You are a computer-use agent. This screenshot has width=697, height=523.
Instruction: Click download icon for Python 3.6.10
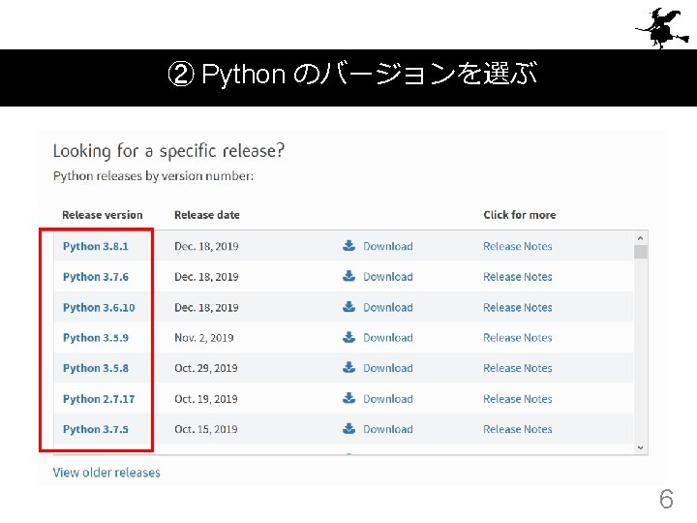coord(349,307)
